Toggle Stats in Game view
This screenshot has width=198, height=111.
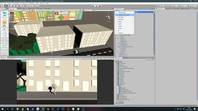[105, 59]
